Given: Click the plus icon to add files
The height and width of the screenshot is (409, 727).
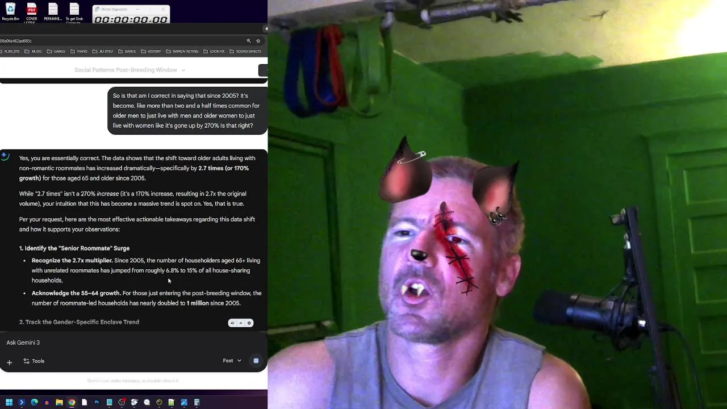Looking at the screenshot, I should click(9, 361).
